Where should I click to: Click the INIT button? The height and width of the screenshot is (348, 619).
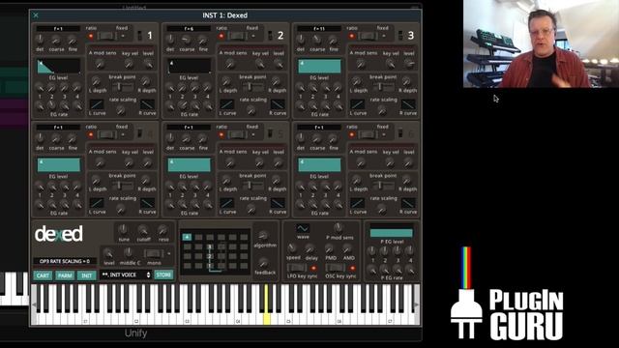87,275
